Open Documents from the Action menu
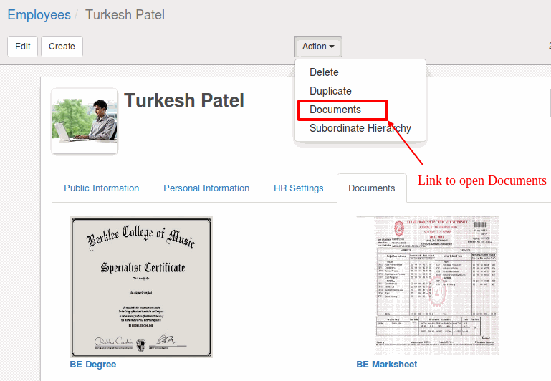Screen dimensions: 551x381 [335, 110]
